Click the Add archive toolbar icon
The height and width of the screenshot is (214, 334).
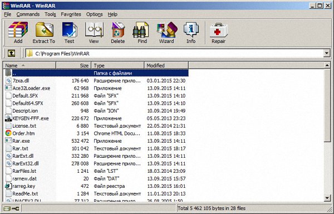point(18,29)
